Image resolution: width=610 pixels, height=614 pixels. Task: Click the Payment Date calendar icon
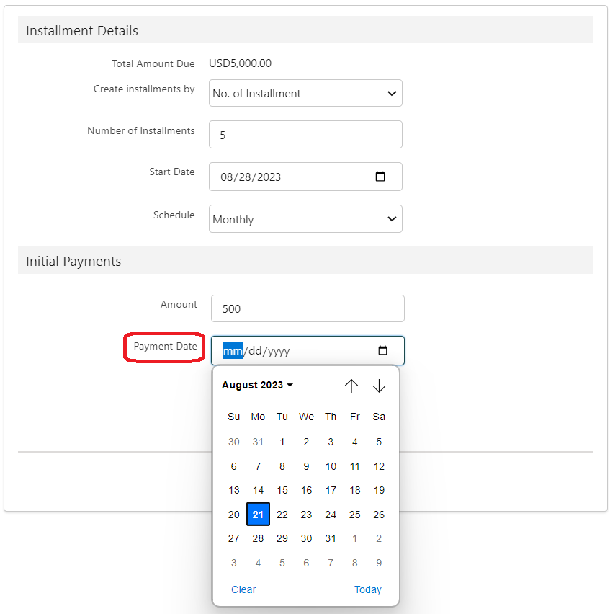(x=382, y=351)
